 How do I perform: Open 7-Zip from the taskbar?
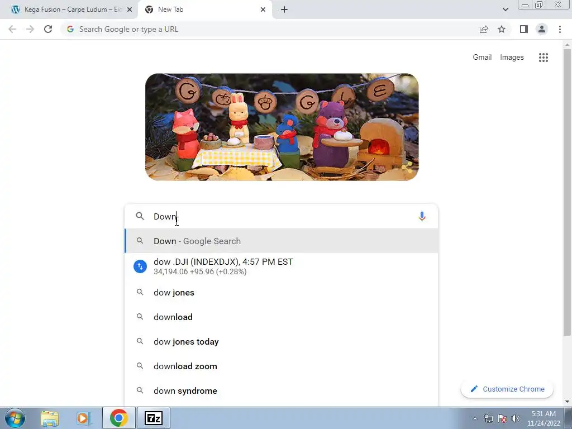pyautogui.click(x=153, y=418)
